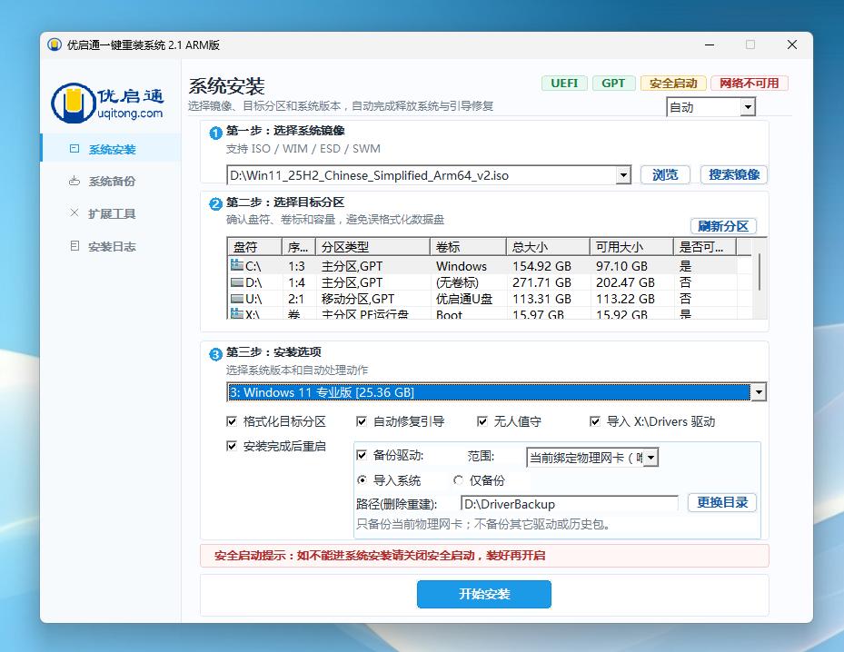
Task: Toggle 导入 X:\Drivers 驱动 checkbox
Action: point(595,421)
